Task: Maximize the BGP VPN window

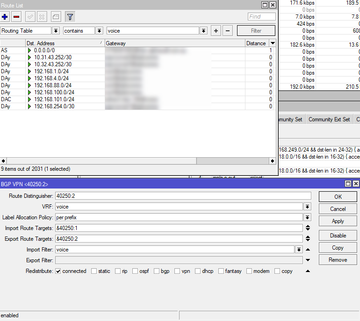Action: tap(348, 183)
